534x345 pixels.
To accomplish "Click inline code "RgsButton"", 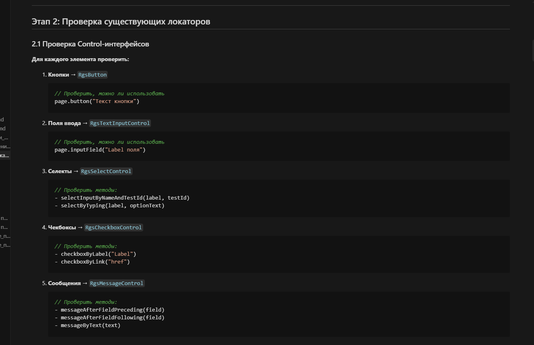I will tap(93, 75).
